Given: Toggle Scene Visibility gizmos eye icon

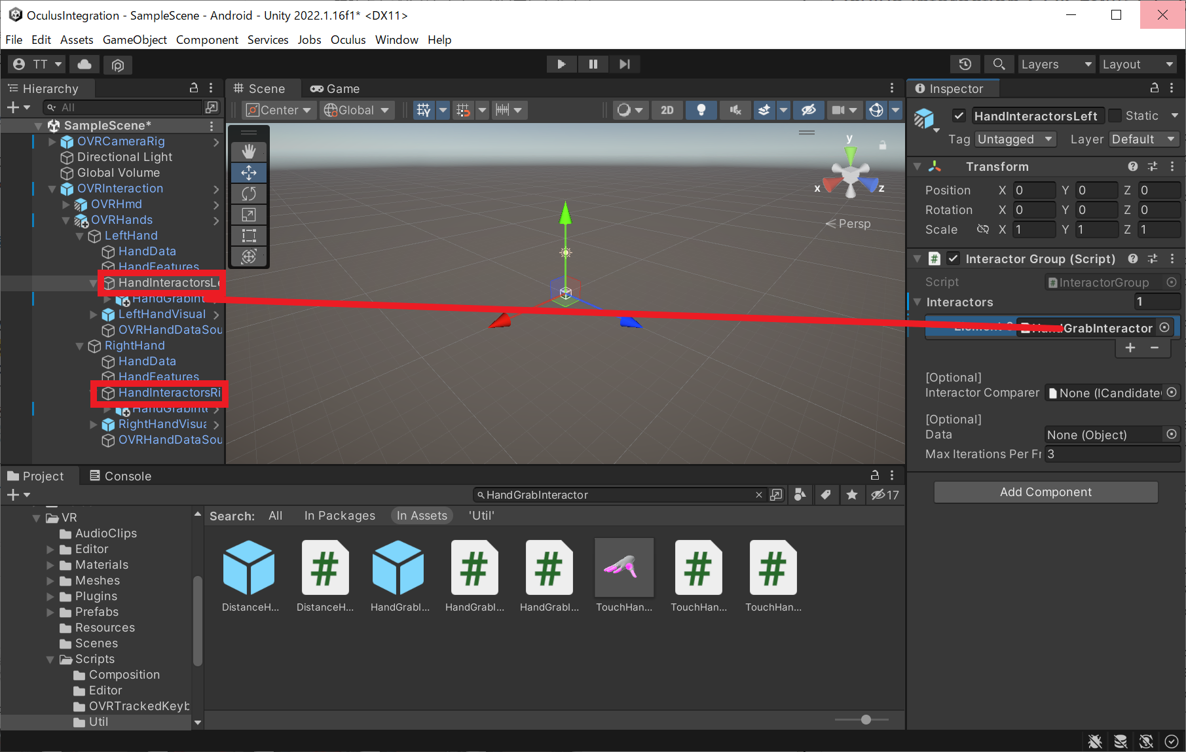Looking at the screenshot, I should pos(808,110).
